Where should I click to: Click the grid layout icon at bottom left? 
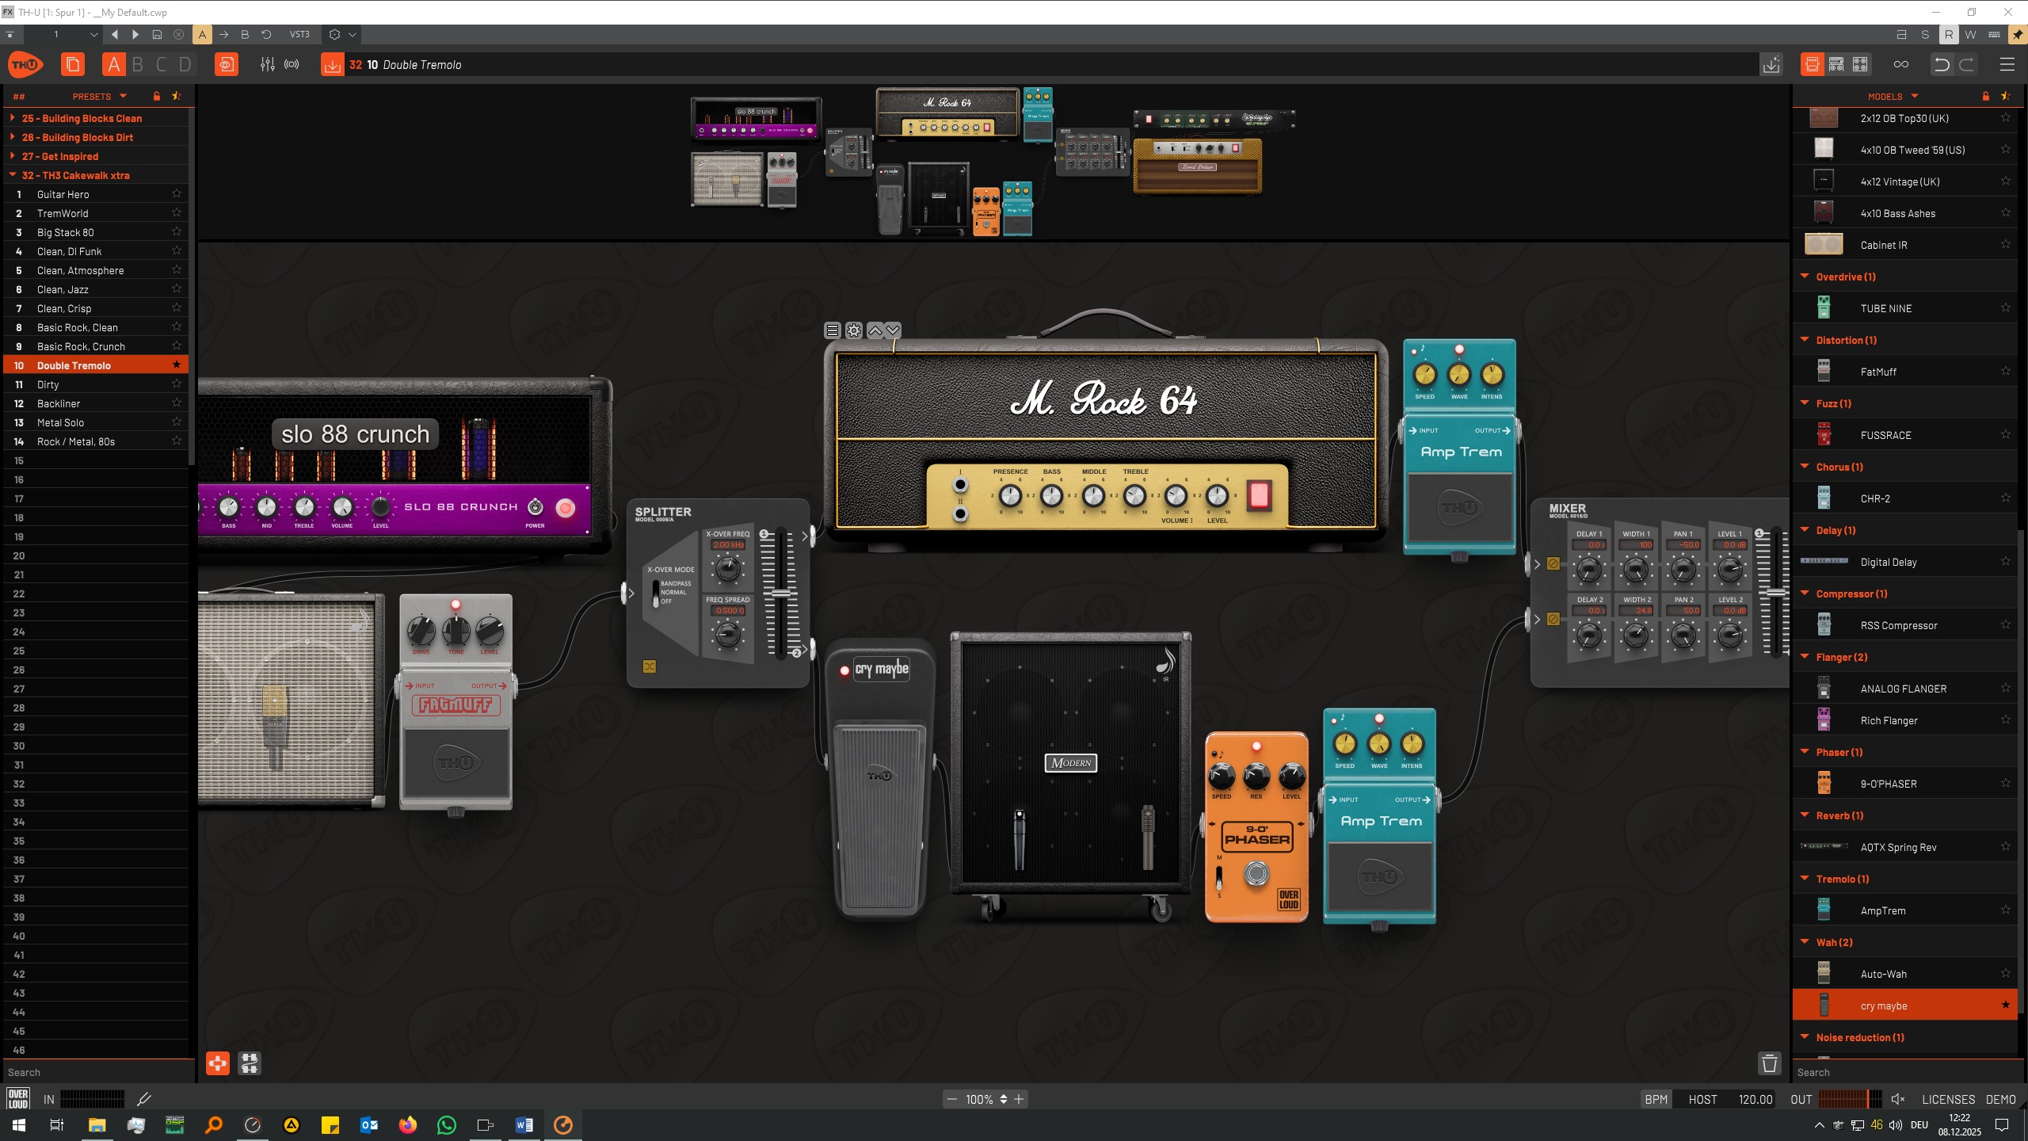click(250, 1063)
